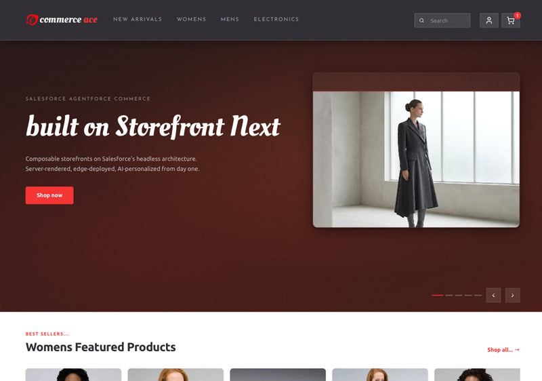Viewport: 542px width, 381px height.
Task: Click the hero image of woman in coat
Action: pyautogui.click(x=416, y=159)
